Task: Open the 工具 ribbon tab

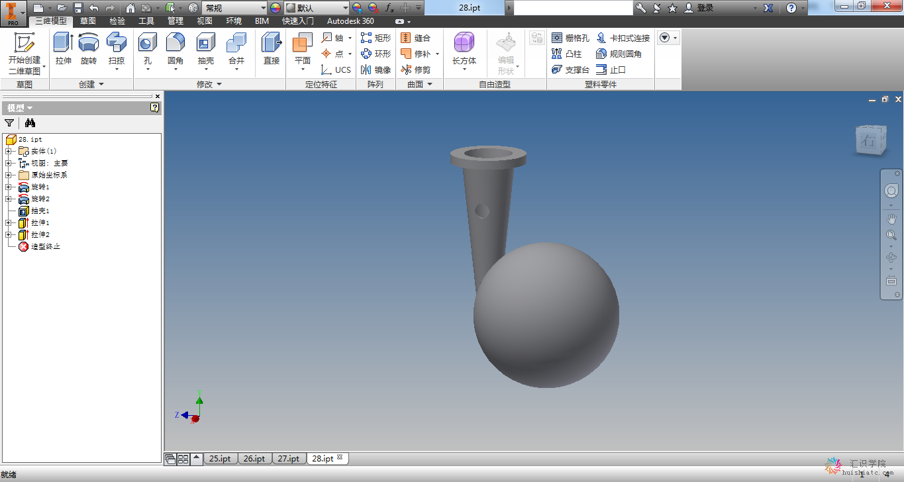Action: point(146,21)
